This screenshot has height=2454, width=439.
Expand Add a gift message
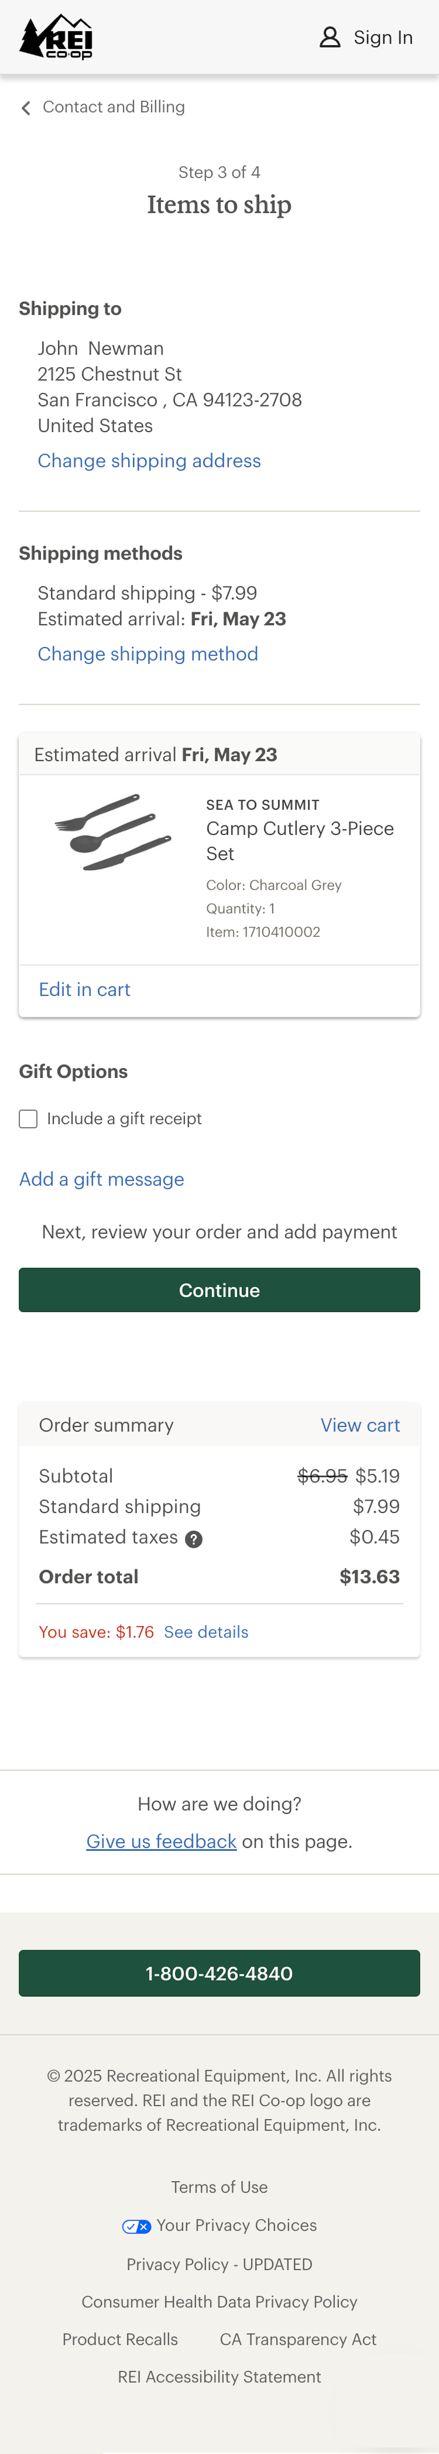[x=102, y=1179]
